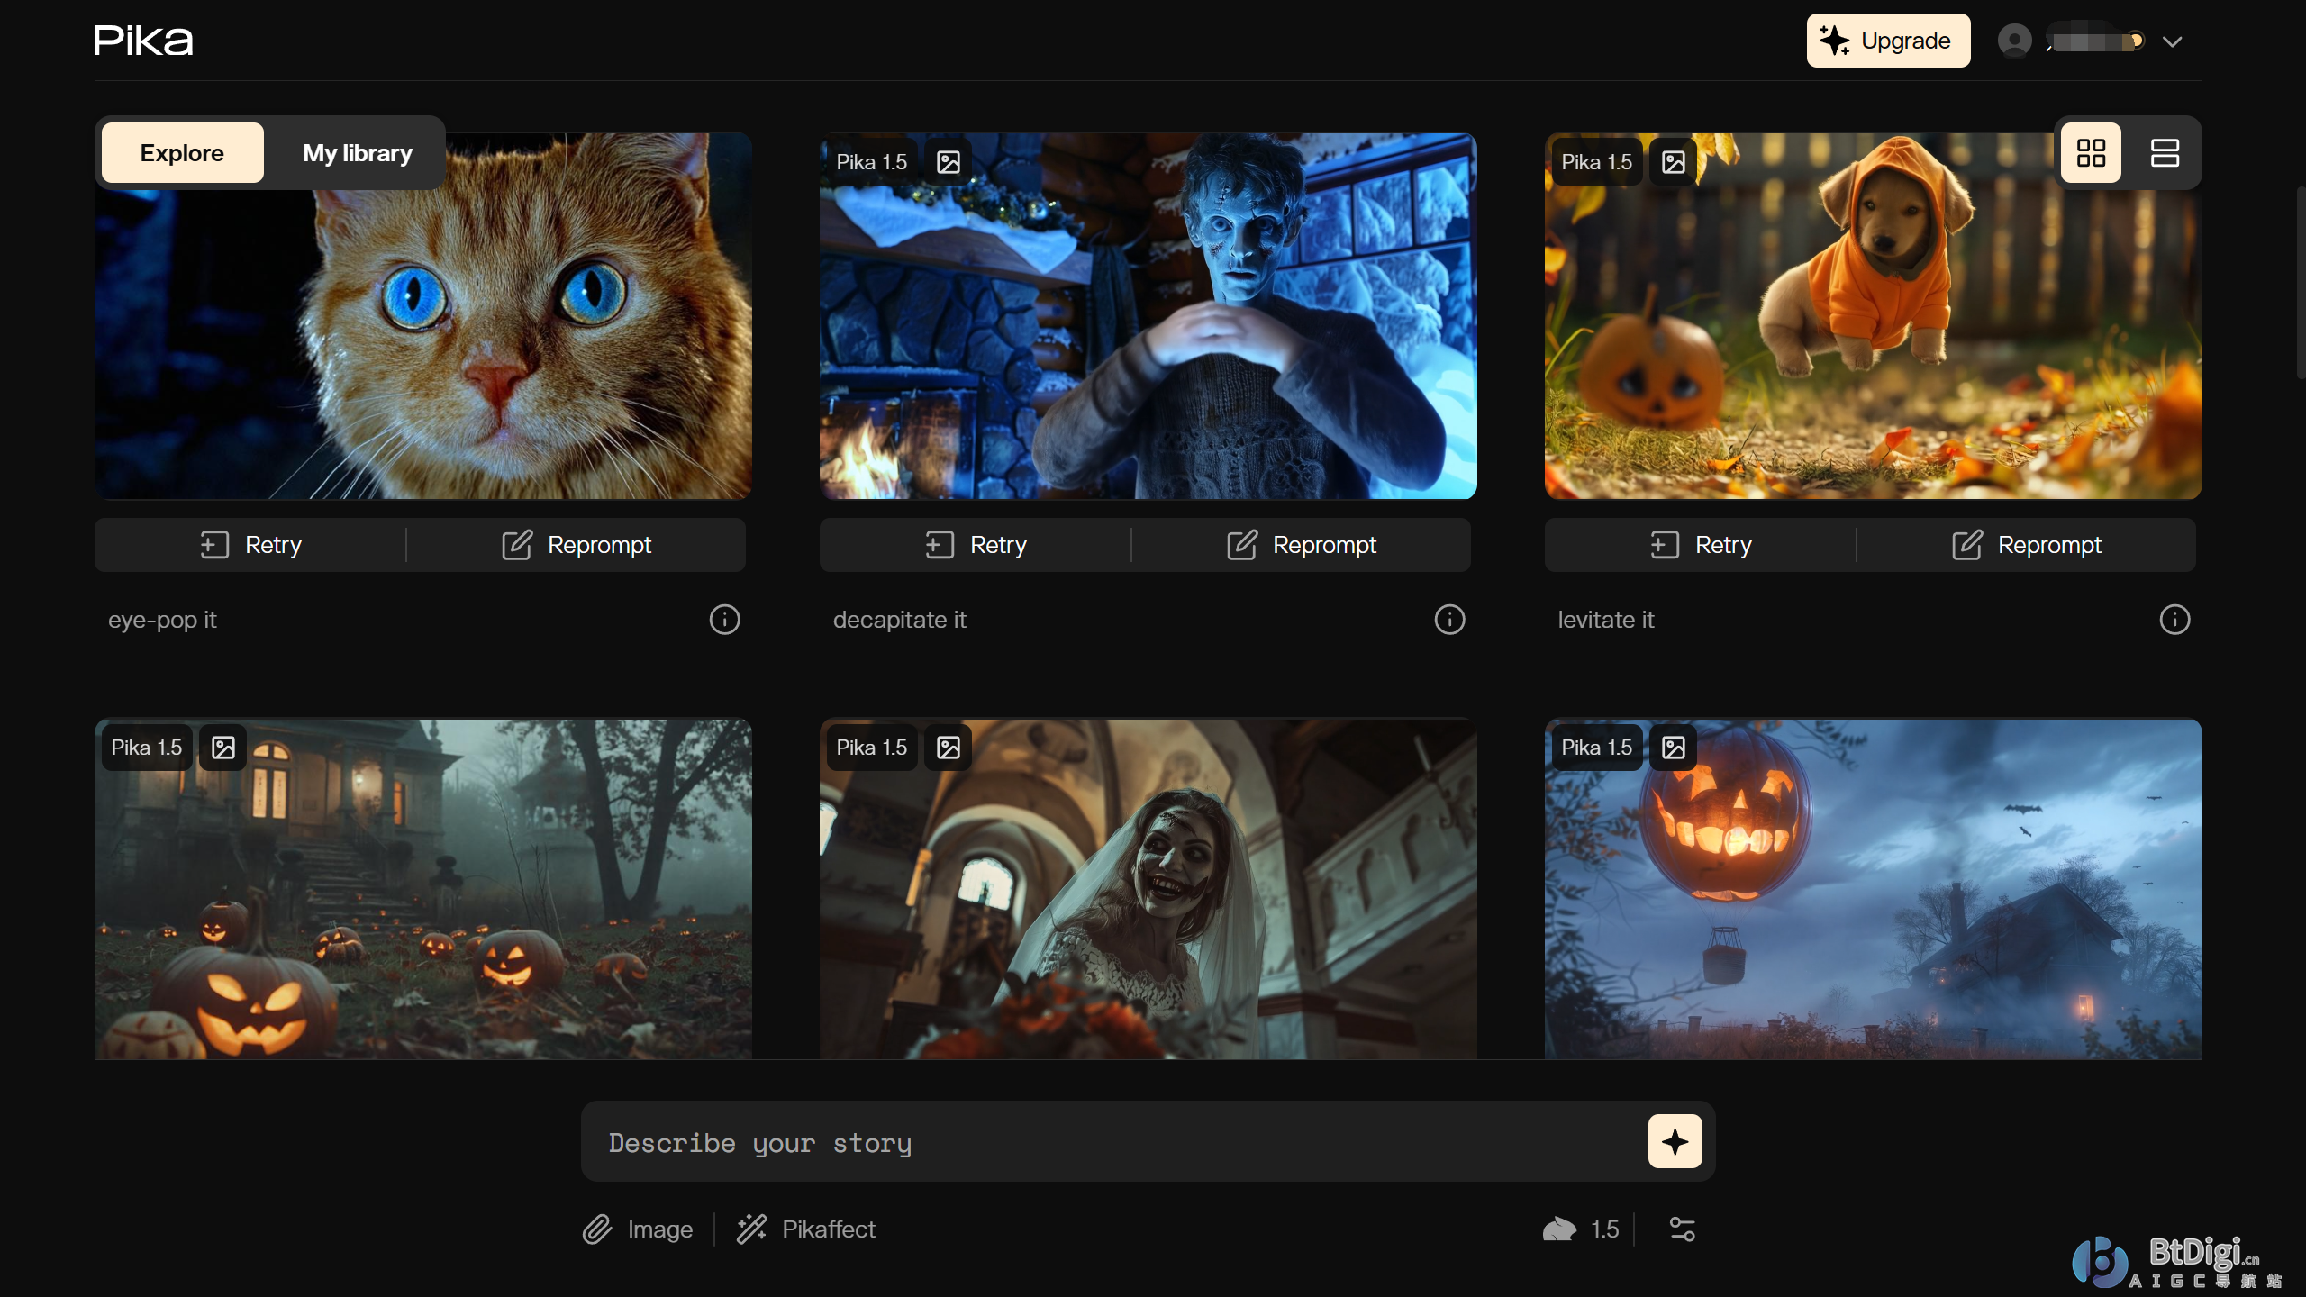Show info for eye-pop it

point(724,620)
